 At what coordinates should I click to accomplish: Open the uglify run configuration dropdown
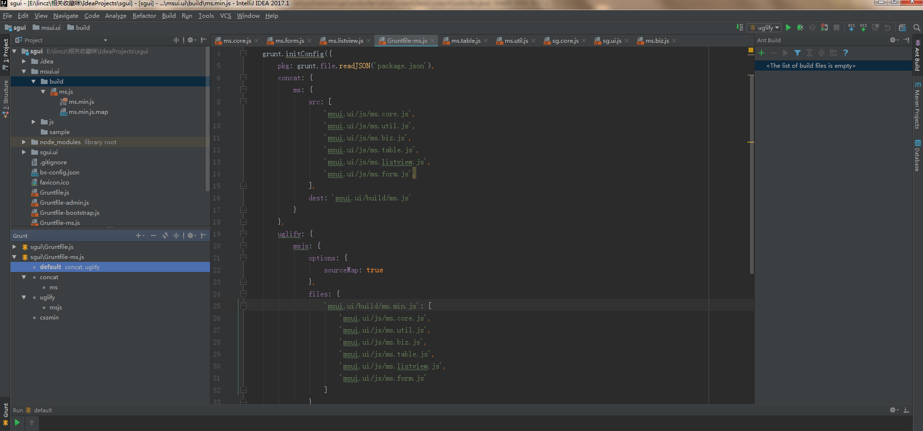pyautogui.click(x=764, y=28)
